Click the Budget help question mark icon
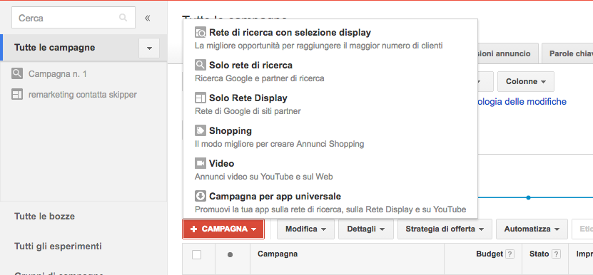 [x=510, y=254]
